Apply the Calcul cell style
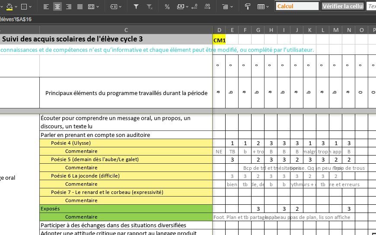 pos(297,6)
